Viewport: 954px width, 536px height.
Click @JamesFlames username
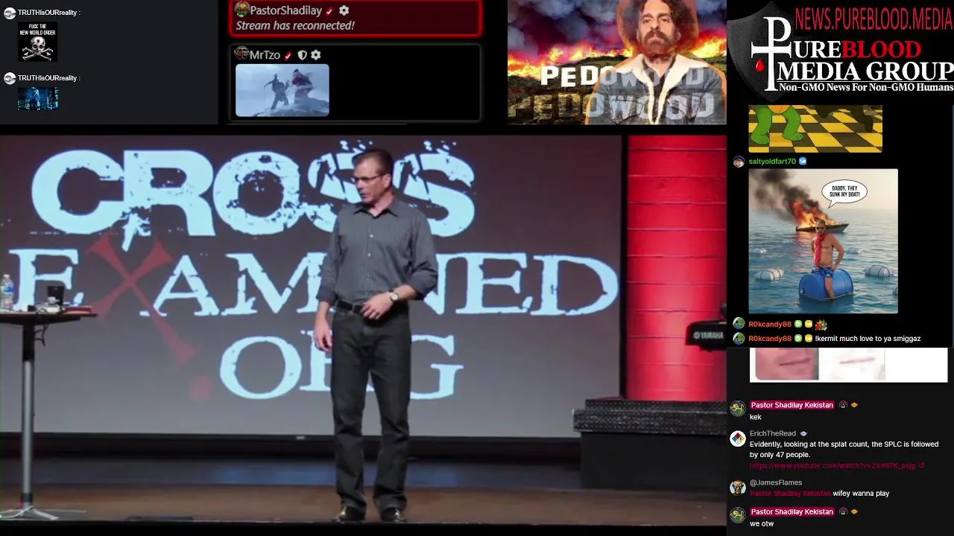pos(776,483)
